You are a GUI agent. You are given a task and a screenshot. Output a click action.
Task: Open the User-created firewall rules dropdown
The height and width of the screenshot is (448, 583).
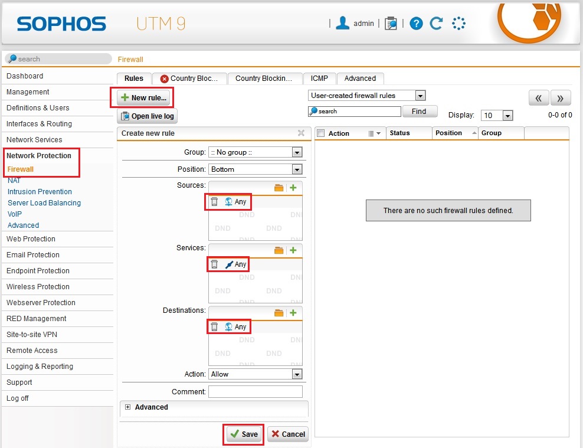click(366, 96)
